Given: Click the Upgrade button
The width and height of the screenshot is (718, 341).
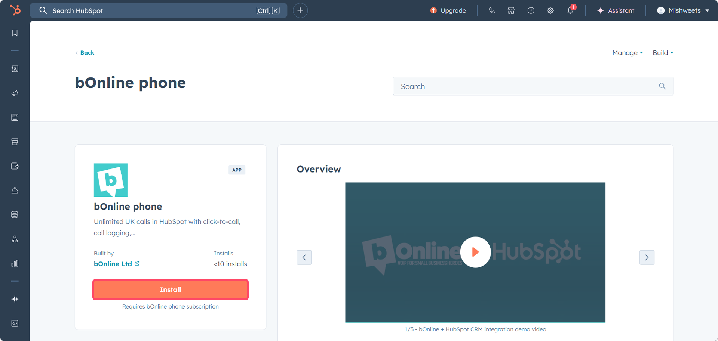Looking at the screenshot, I should [x=448, y=10].
